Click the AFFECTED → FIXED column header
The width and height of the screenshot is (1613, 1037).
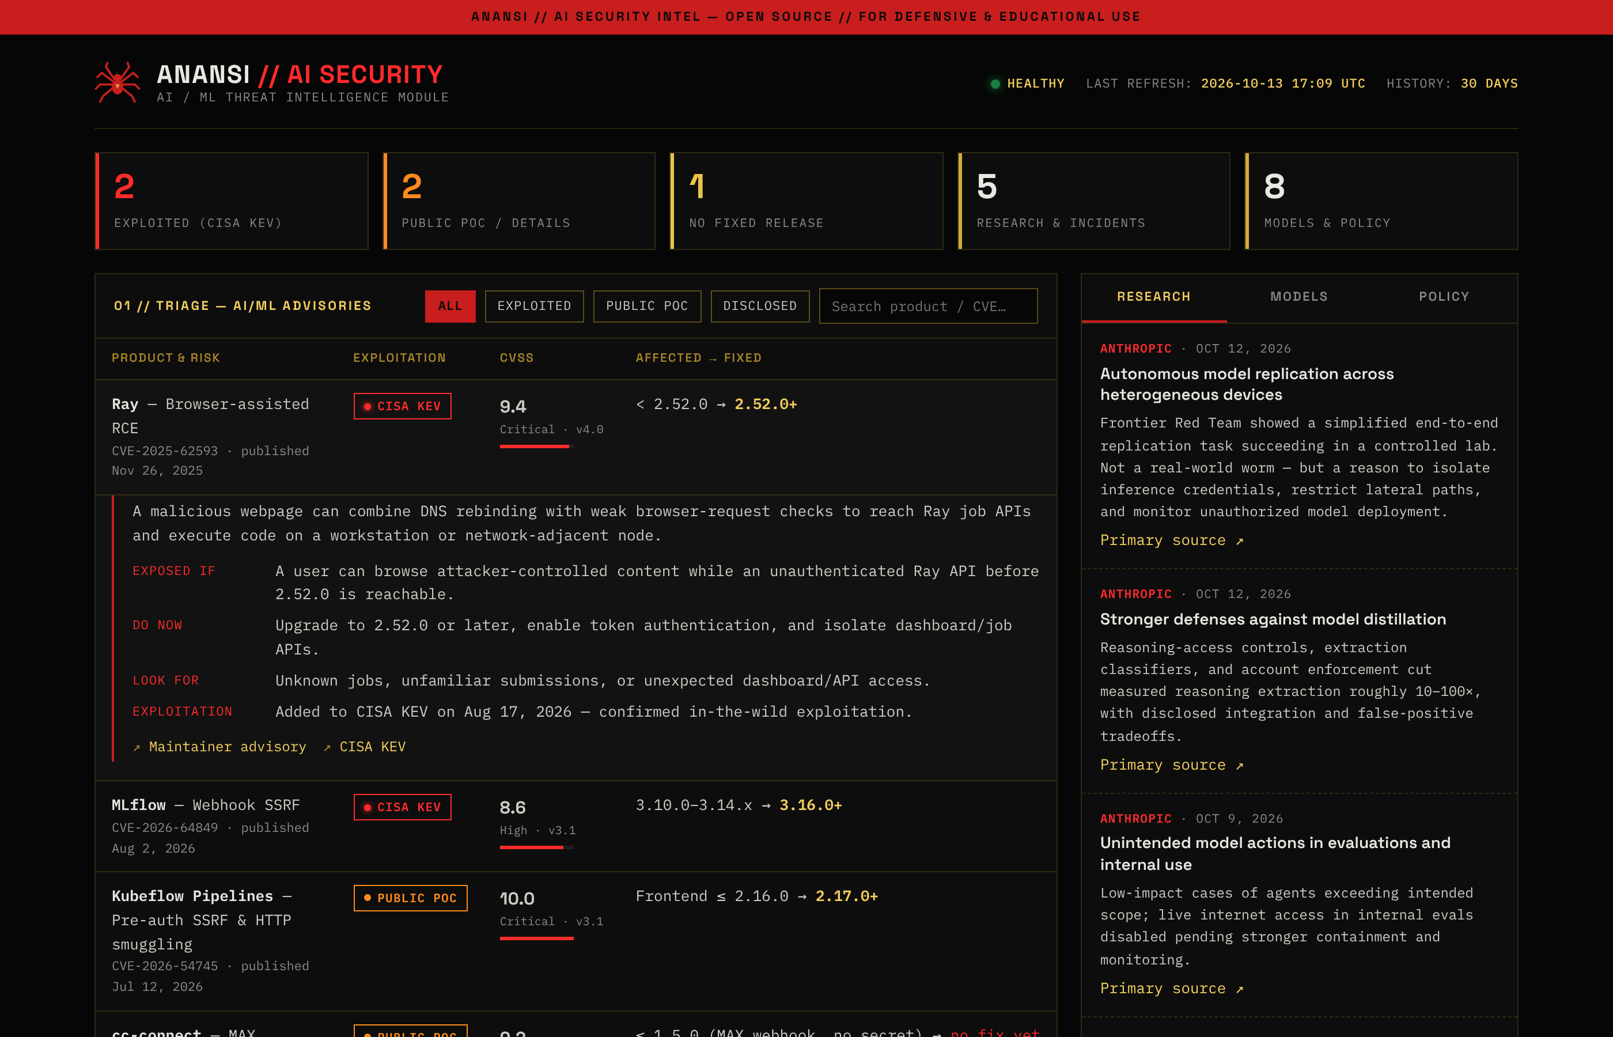pos(698,358)
